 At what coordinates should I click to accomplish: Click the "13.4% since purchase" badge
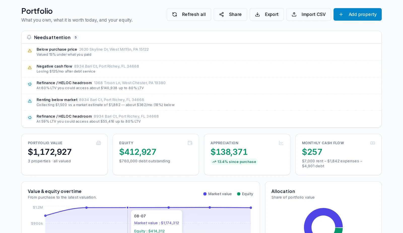[x=234, y=162]
